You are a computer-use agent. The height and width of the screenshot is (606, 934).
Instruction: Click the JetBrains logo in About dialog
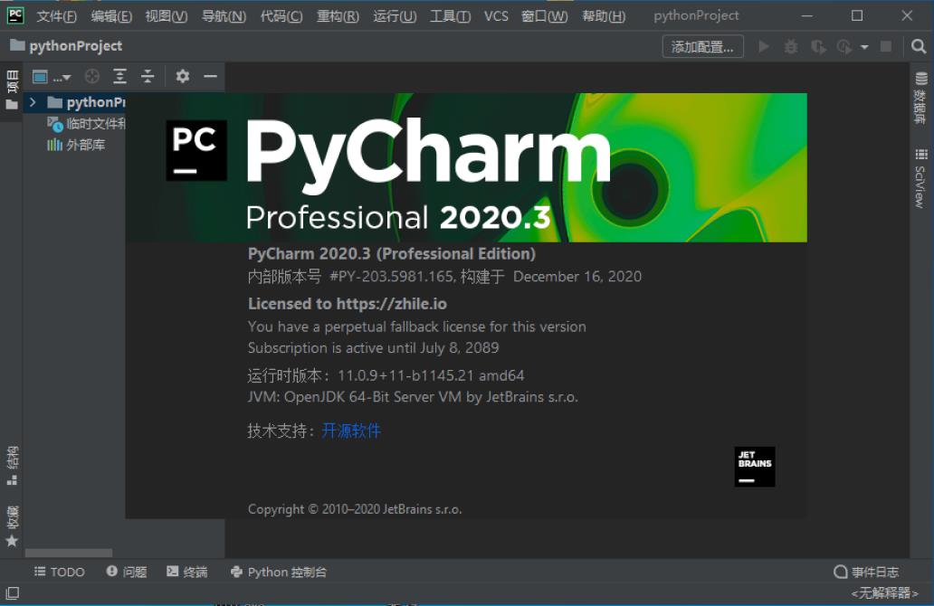coord(755,467)
